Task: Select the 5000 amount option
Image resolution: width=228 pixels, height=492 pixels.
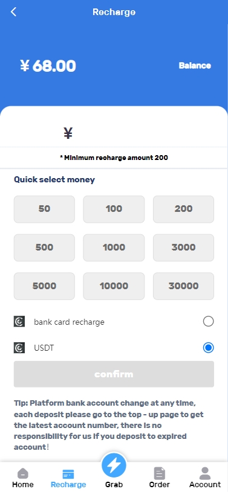Action: pos(44,286)
